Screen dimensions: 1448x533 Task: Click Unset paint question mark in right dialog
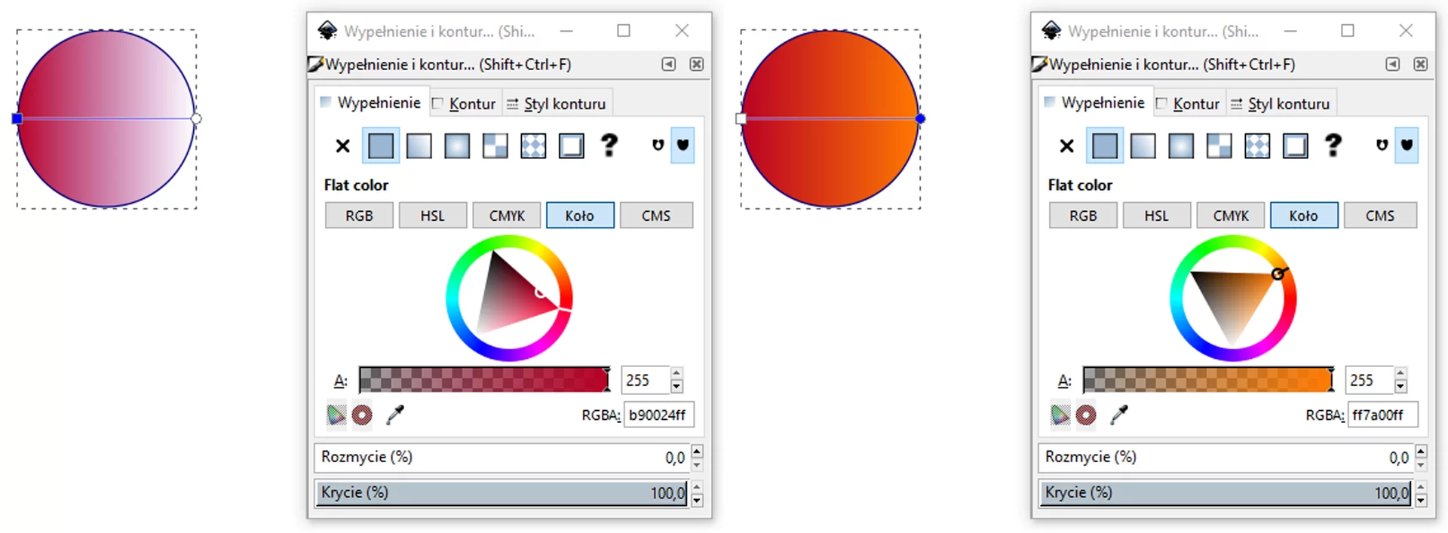tap(1333, 145)
